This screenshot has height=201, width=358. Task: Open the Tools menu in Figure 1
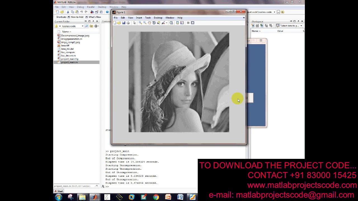148,18
